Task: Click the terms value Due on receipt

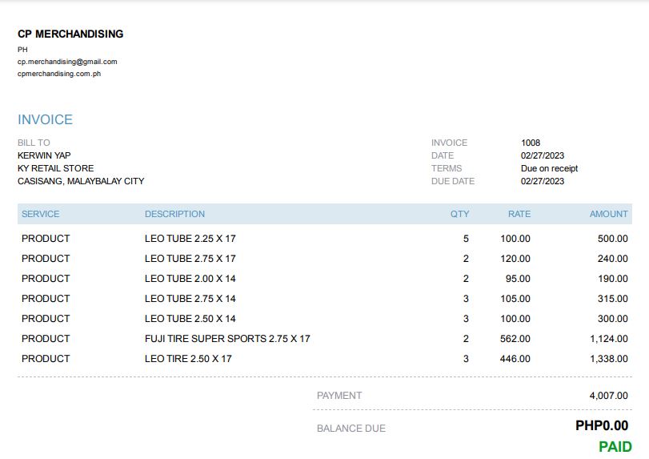Action: (549, 168)
